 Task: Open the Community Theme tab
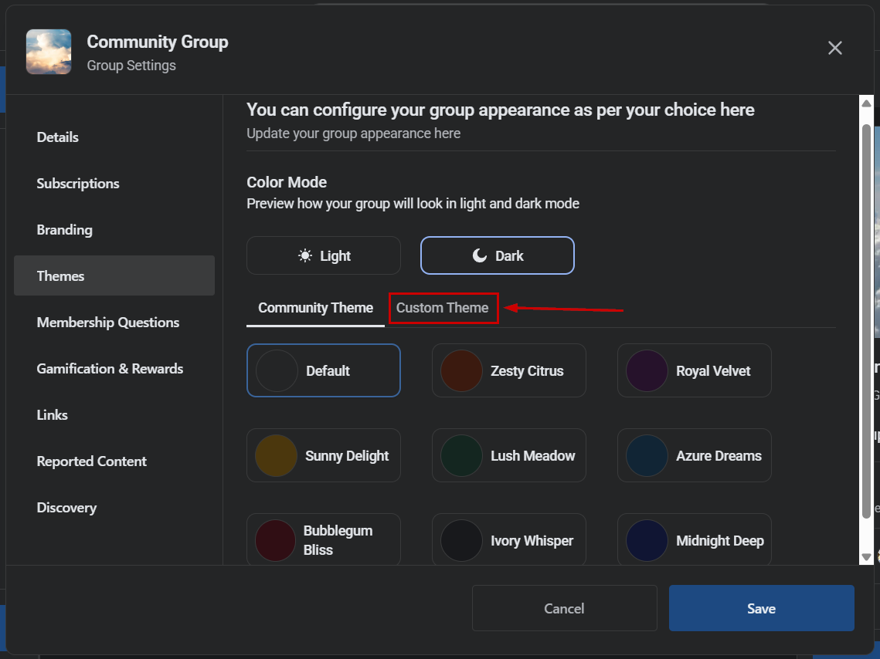[x=315, y=308]
